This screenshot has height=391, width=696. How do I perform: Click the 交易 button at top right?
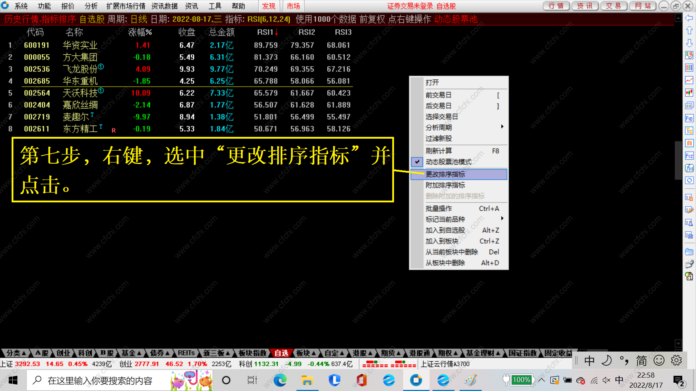tap(613, 6)
